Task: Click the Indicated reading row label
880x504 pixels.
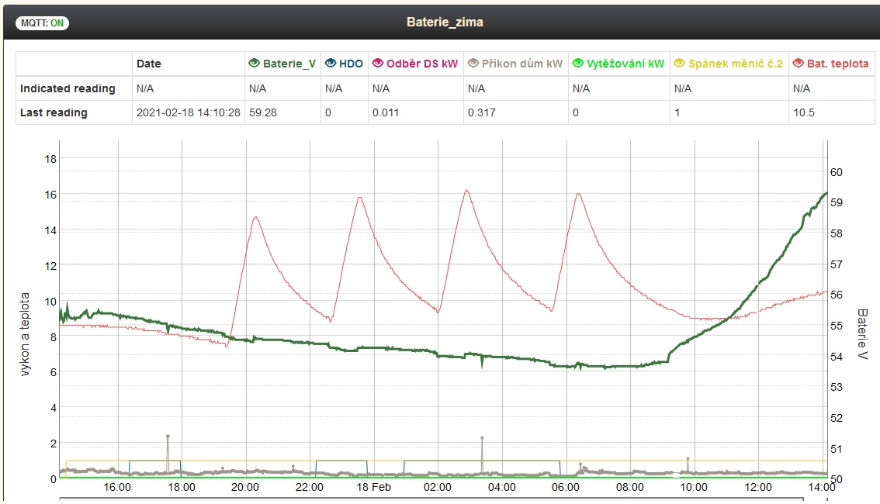Action: click(68, 88)
